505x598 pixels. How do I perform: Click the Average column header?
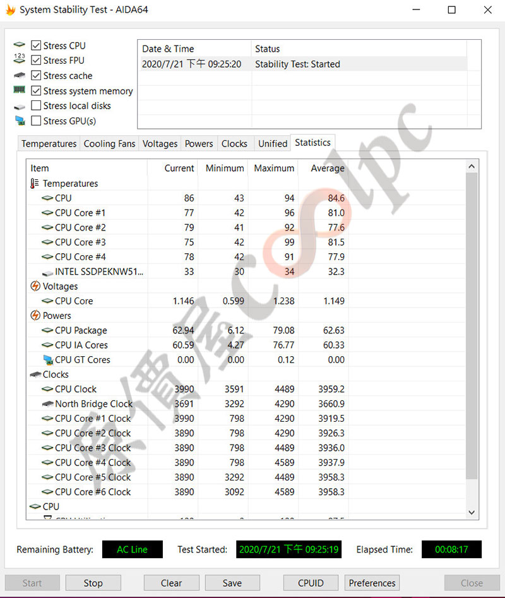click(323, 168)
